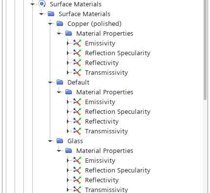Expand Reflection Specularity under Copper (polished)
Viewport: 210px width, 193px height.
pos(68,53)
